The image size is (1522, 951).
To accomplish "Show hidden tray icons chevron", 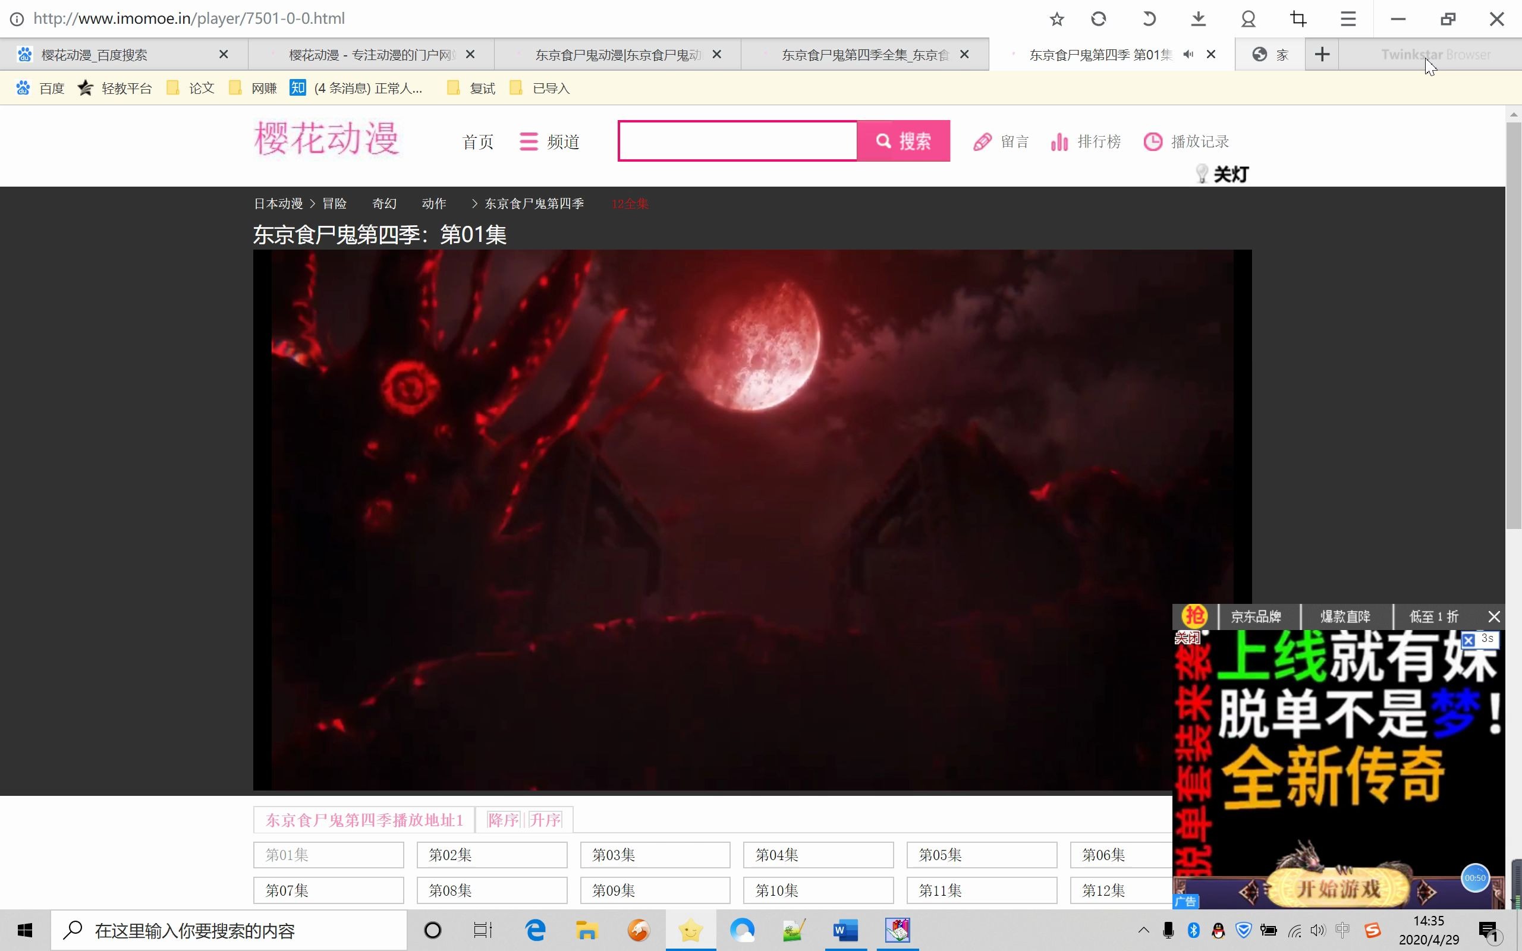I will (x=1143, y=930).
